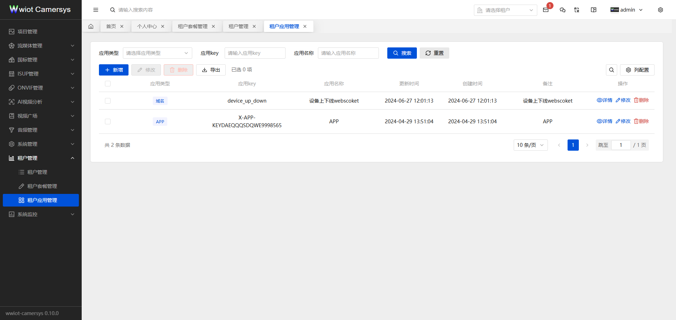The image size is (676, 320).
Task: Open the message notifications envelope icon
Action: (546, 10)
